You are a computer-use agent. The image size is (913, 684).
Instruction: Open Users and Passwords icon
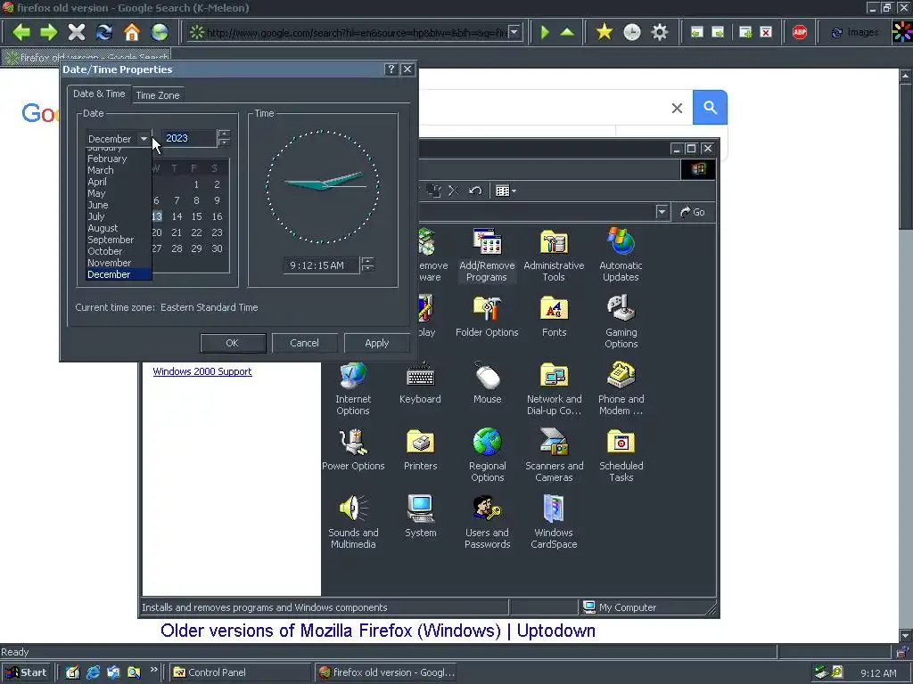click(488, 522)
